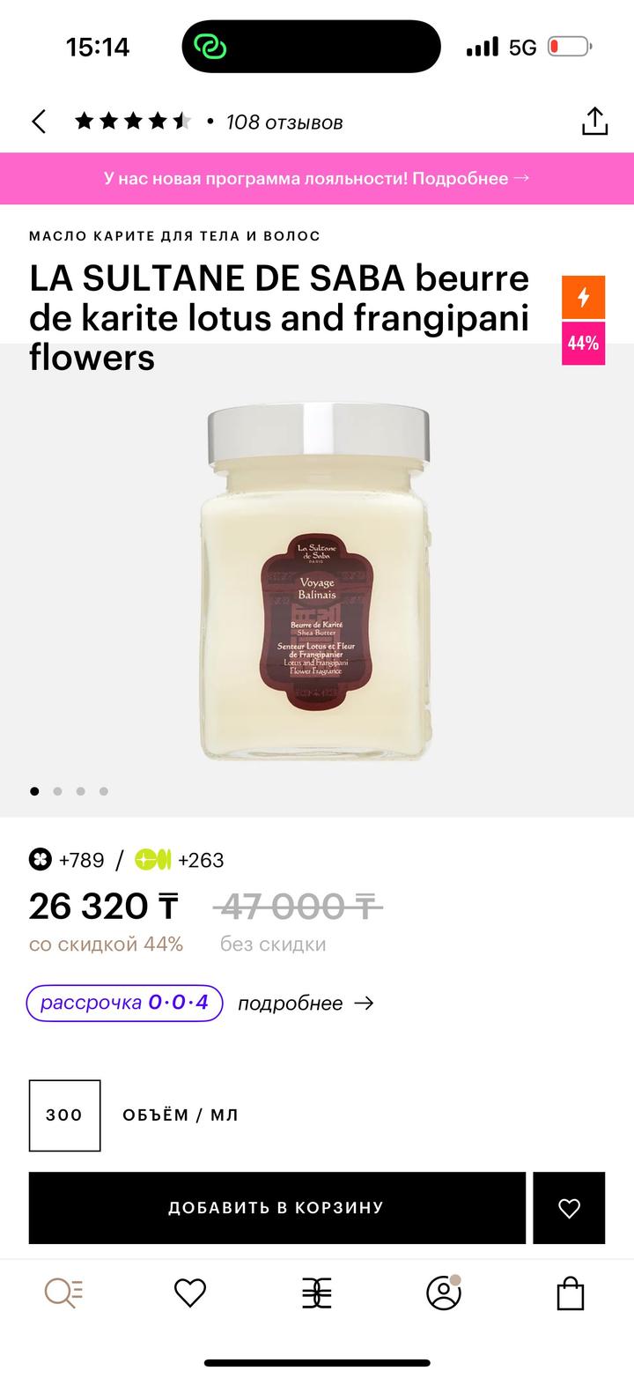Tap the shea butter product image
Viewport: 634px width, 1378px height.
(317, 582)
